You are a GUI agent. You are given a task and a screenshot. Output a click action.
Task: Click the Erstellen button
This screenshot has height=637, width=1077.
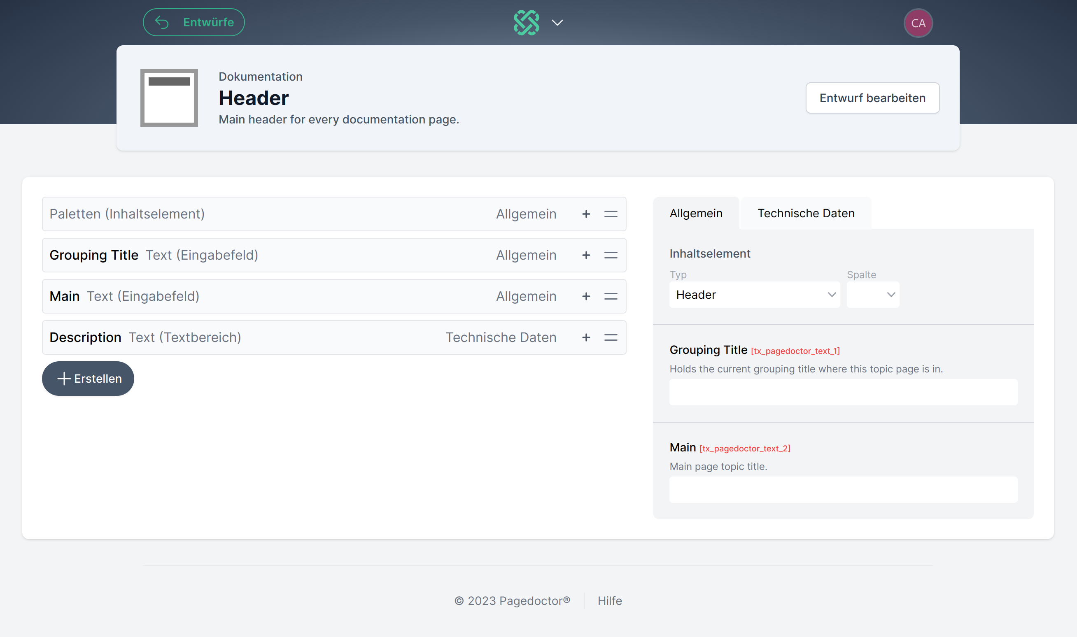[88, 379]
